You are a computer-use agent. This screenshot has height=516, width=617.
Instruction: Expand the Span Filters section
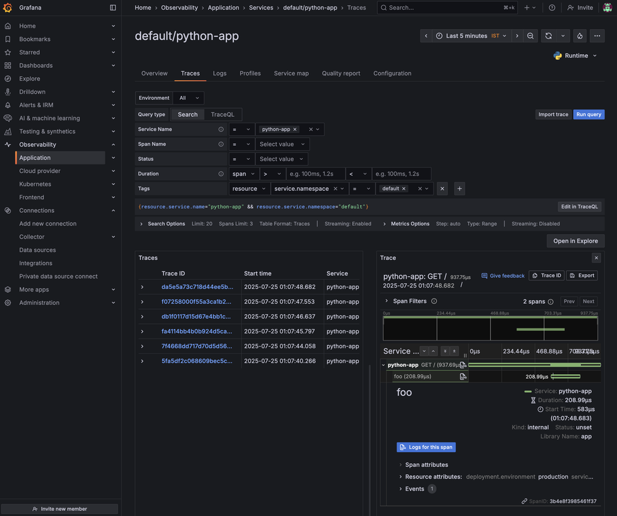coord(386,301)
